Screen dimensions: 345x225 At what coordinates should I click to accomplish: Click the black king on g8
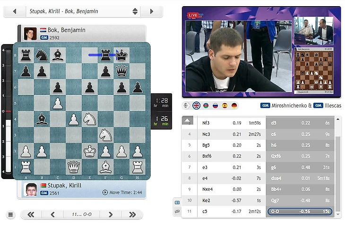pos(121,55)
